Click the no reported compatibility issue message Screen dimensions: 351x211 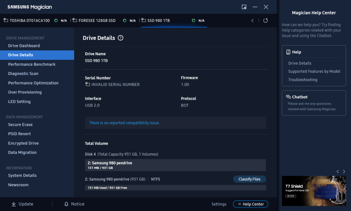click(125, 123)
